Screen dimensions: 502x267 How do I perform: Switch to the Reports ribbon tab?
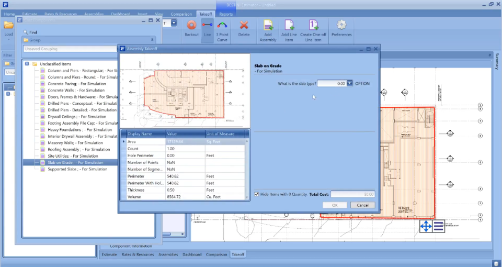pyautogui.click(x=226, y=14)
